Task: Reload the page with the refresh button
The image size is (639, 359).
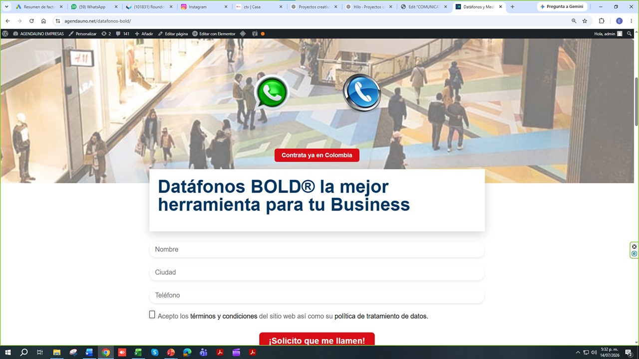Action: click(31, 21)
